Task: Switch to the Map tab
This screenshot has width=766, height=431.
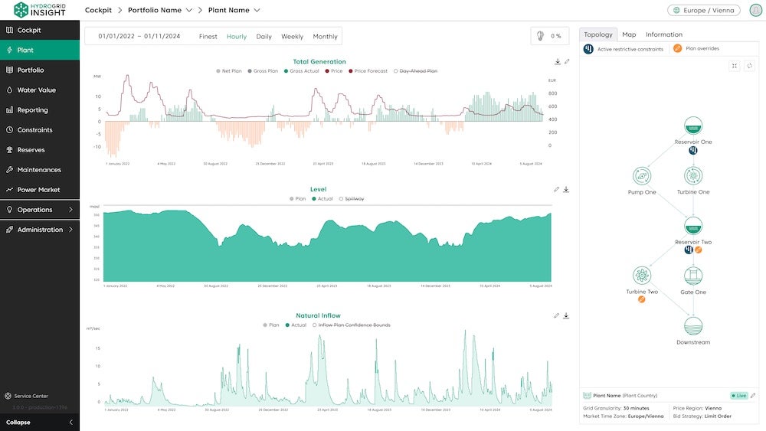Action: tap(629, 34)
